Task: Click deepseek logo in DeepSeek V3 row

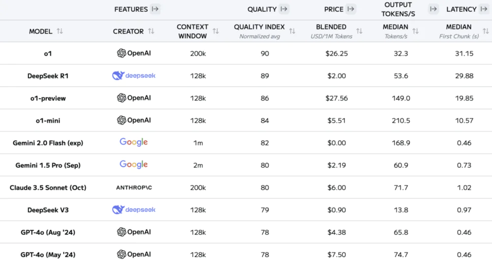Action: (134, 210)
